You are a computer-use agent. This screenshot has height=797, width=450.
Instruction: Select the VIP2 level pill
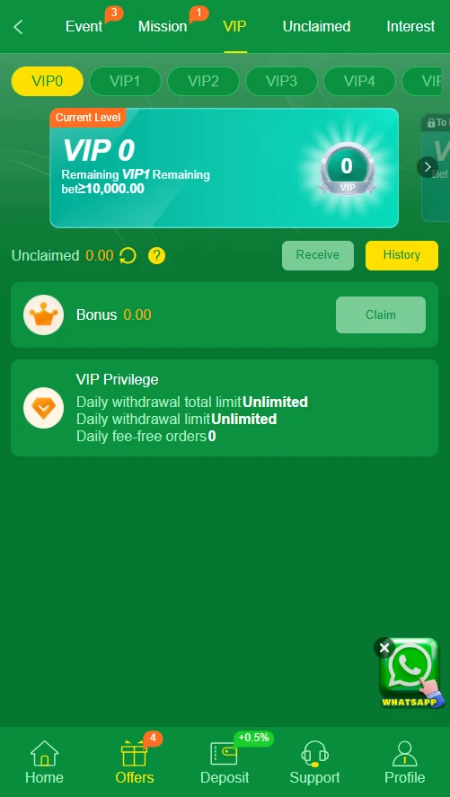tap(203, 82)
